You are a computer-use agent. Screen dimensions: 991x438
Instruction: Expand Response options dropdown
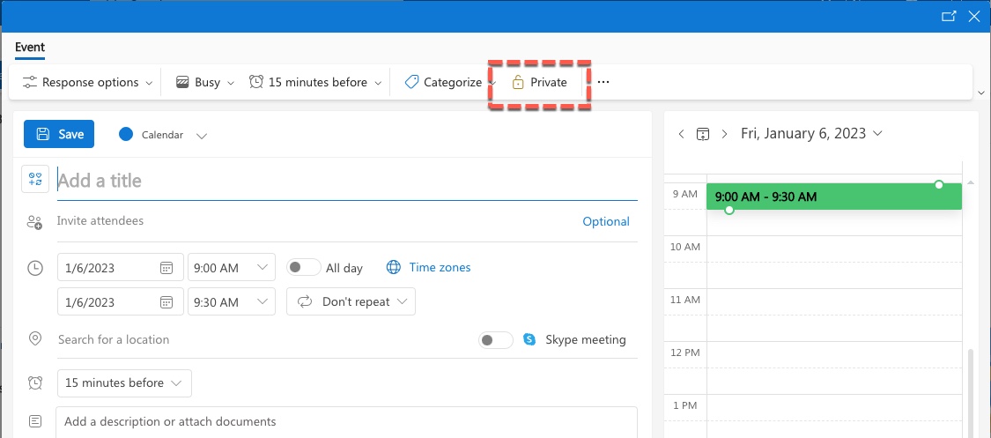(149, 83)
